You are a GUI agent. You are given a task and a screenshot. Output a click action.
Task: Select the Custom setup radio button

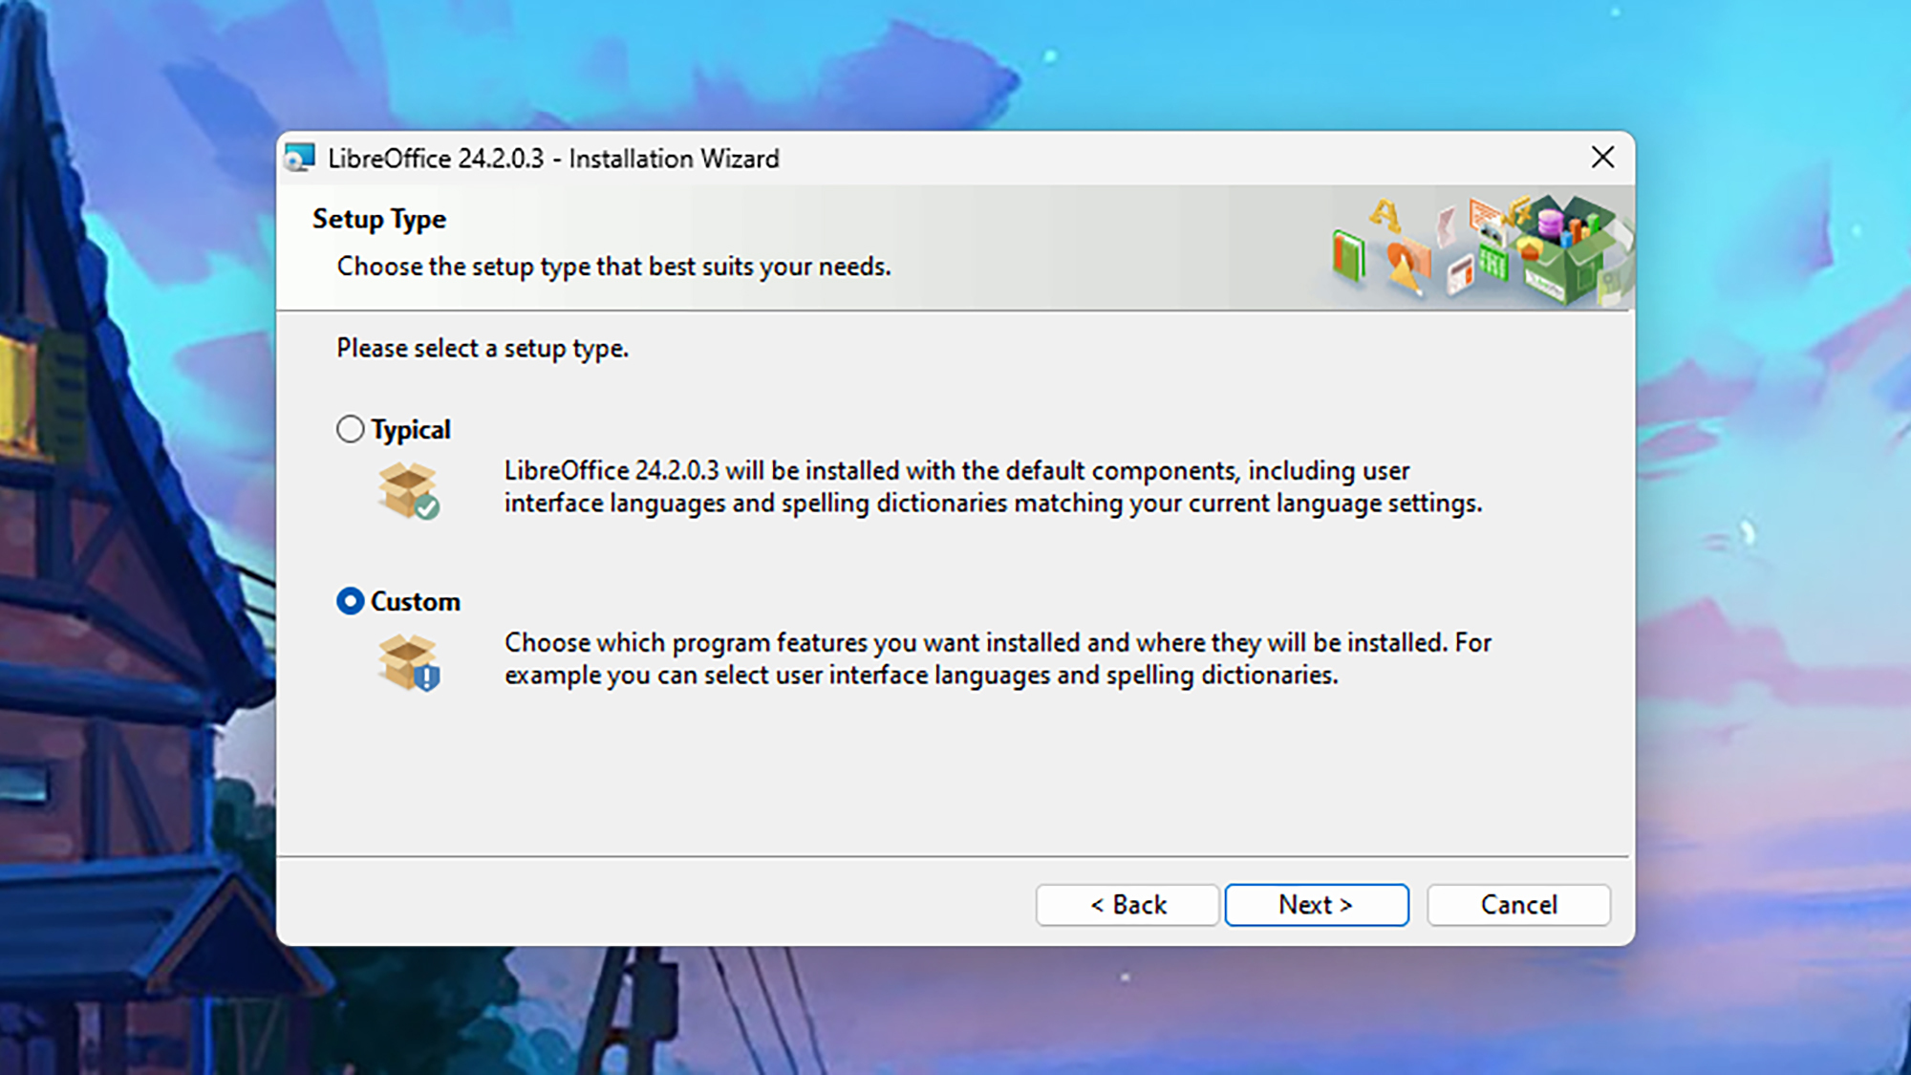(350, 601)
